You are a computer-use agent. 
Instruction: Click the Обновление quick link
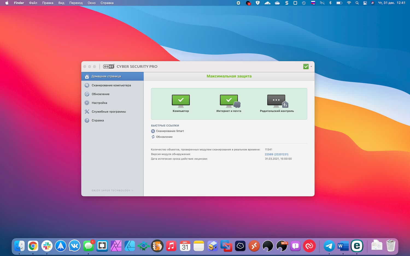pyautogui.click(x=164, y=137)
